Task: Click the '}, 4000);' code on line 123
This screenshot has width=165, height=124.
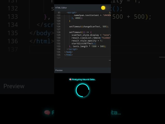Action: pyautogui.click(x=77, y=18)
